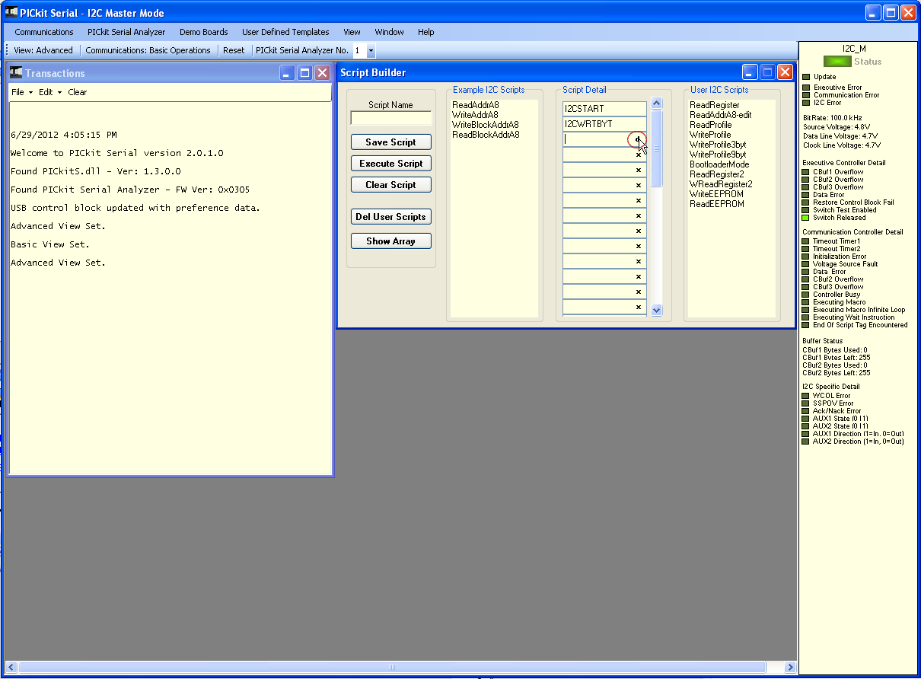The image size is (921, 679).
Task: Open the Window menu
Action: [390, 32]
